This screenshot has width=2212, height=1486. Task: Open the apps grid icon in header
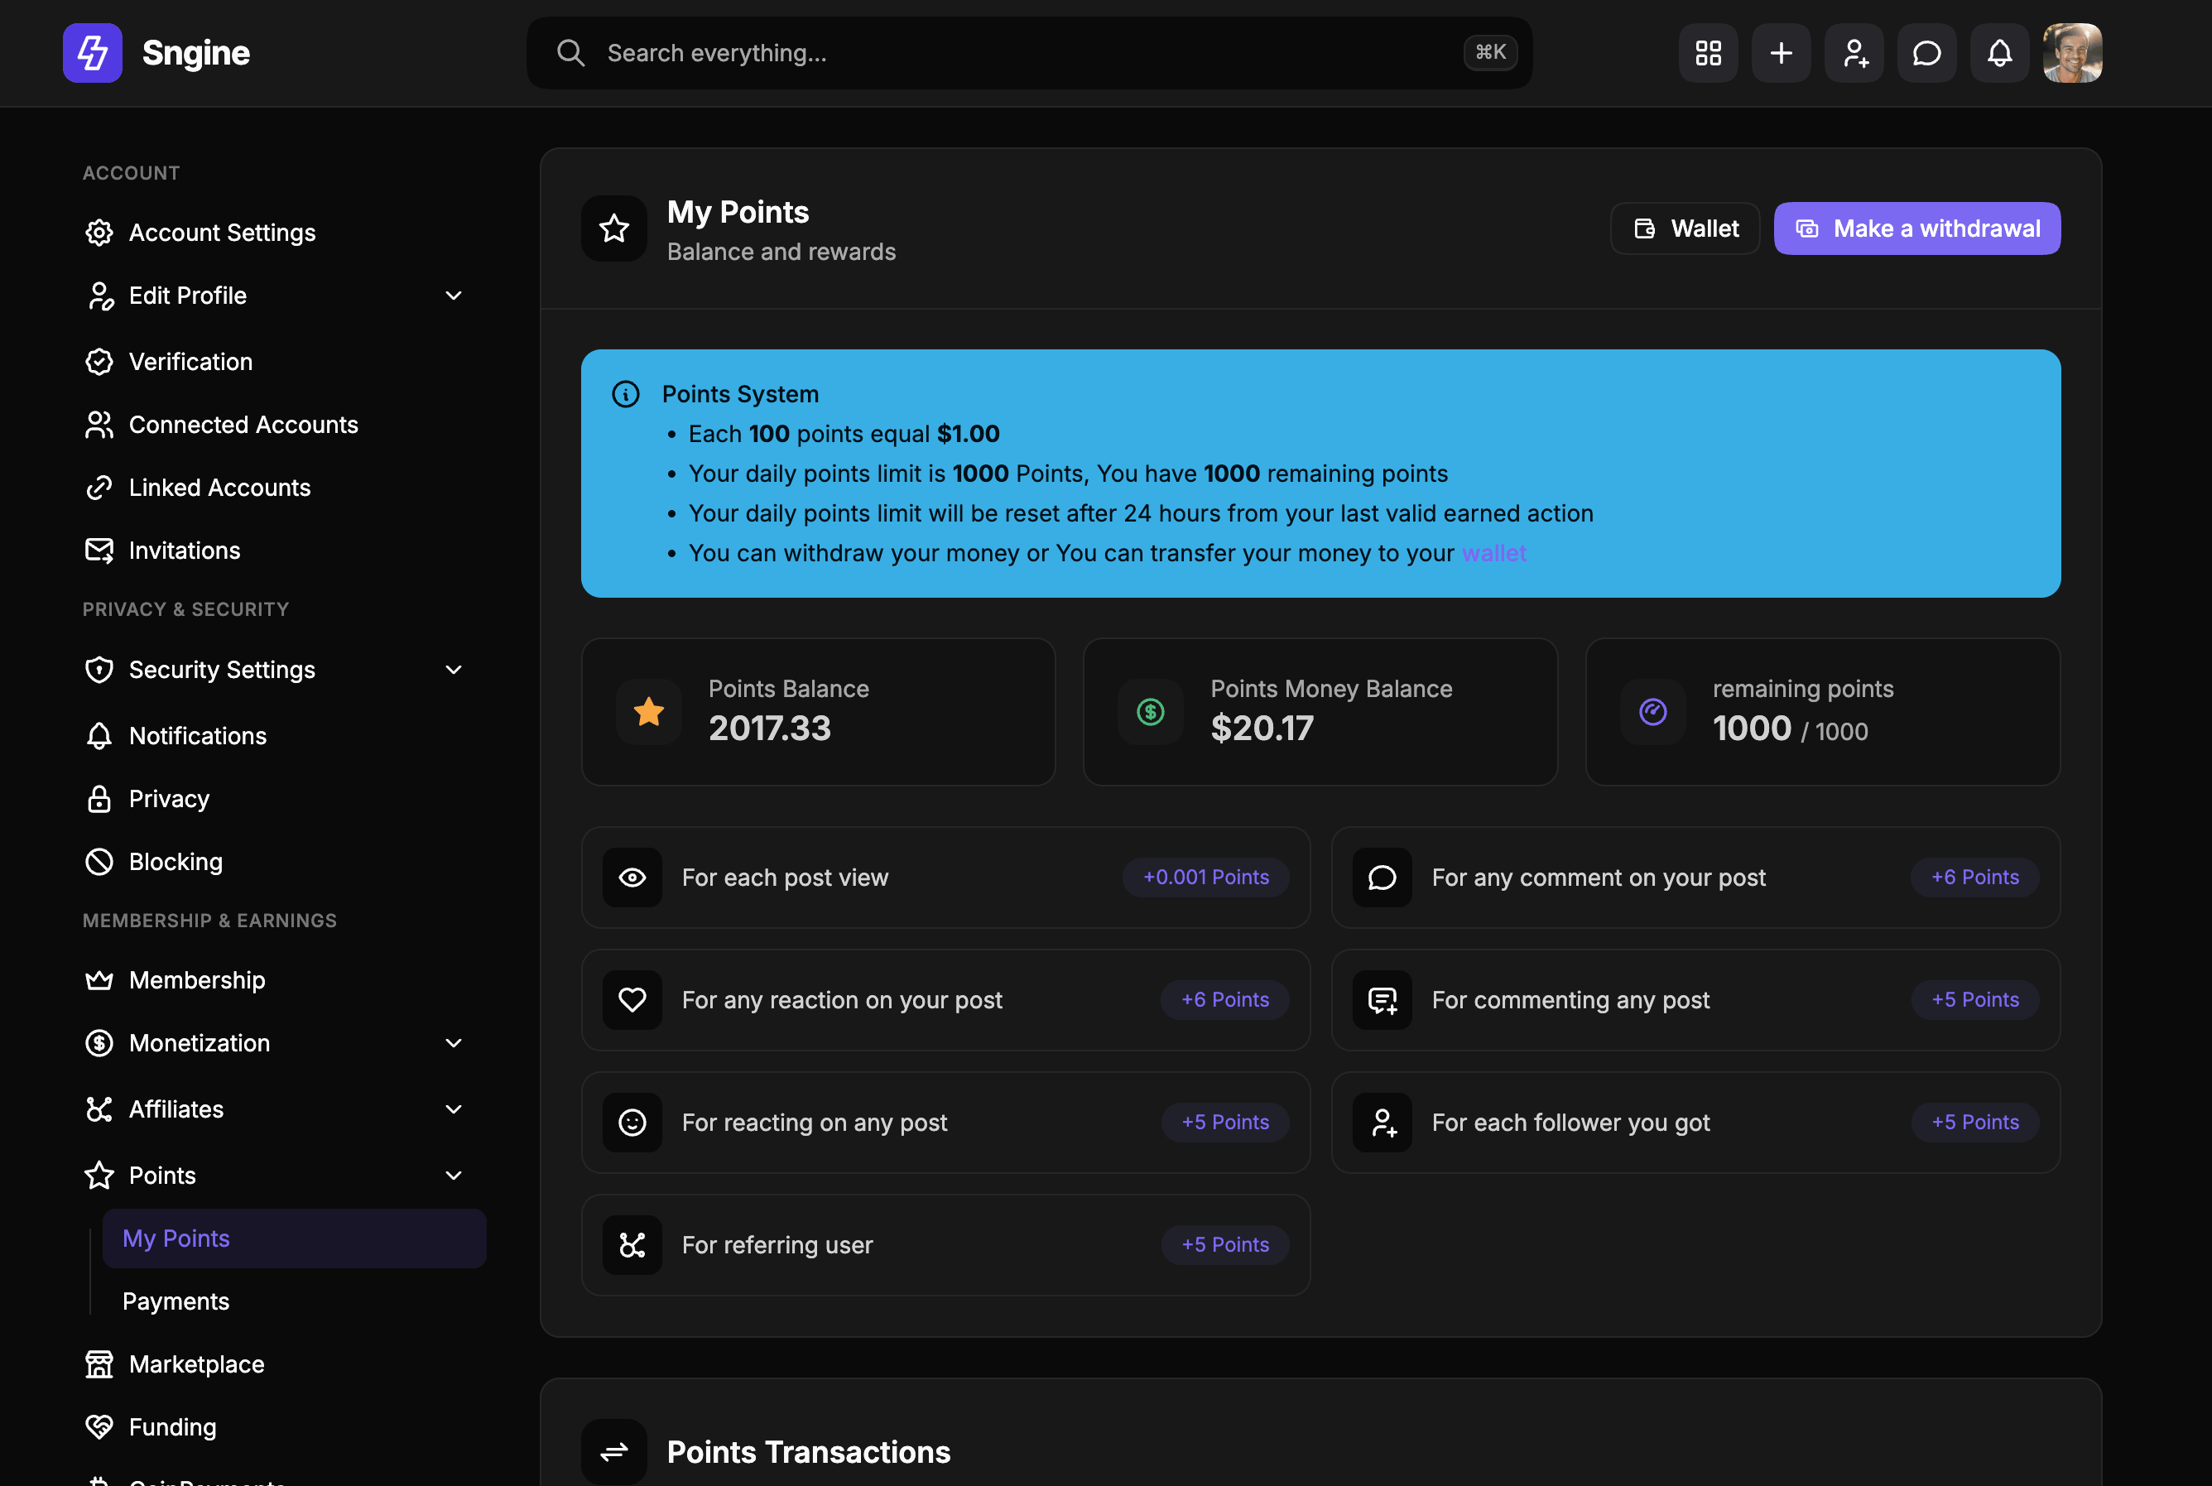[1708, 53]
